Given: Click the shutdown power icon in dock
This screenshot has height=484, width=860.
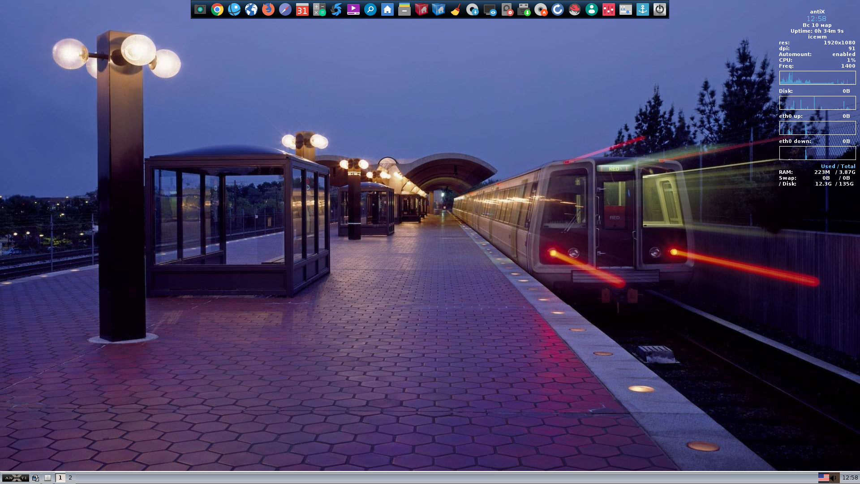Looking at the screenshot, I should [x=659, y=9].
